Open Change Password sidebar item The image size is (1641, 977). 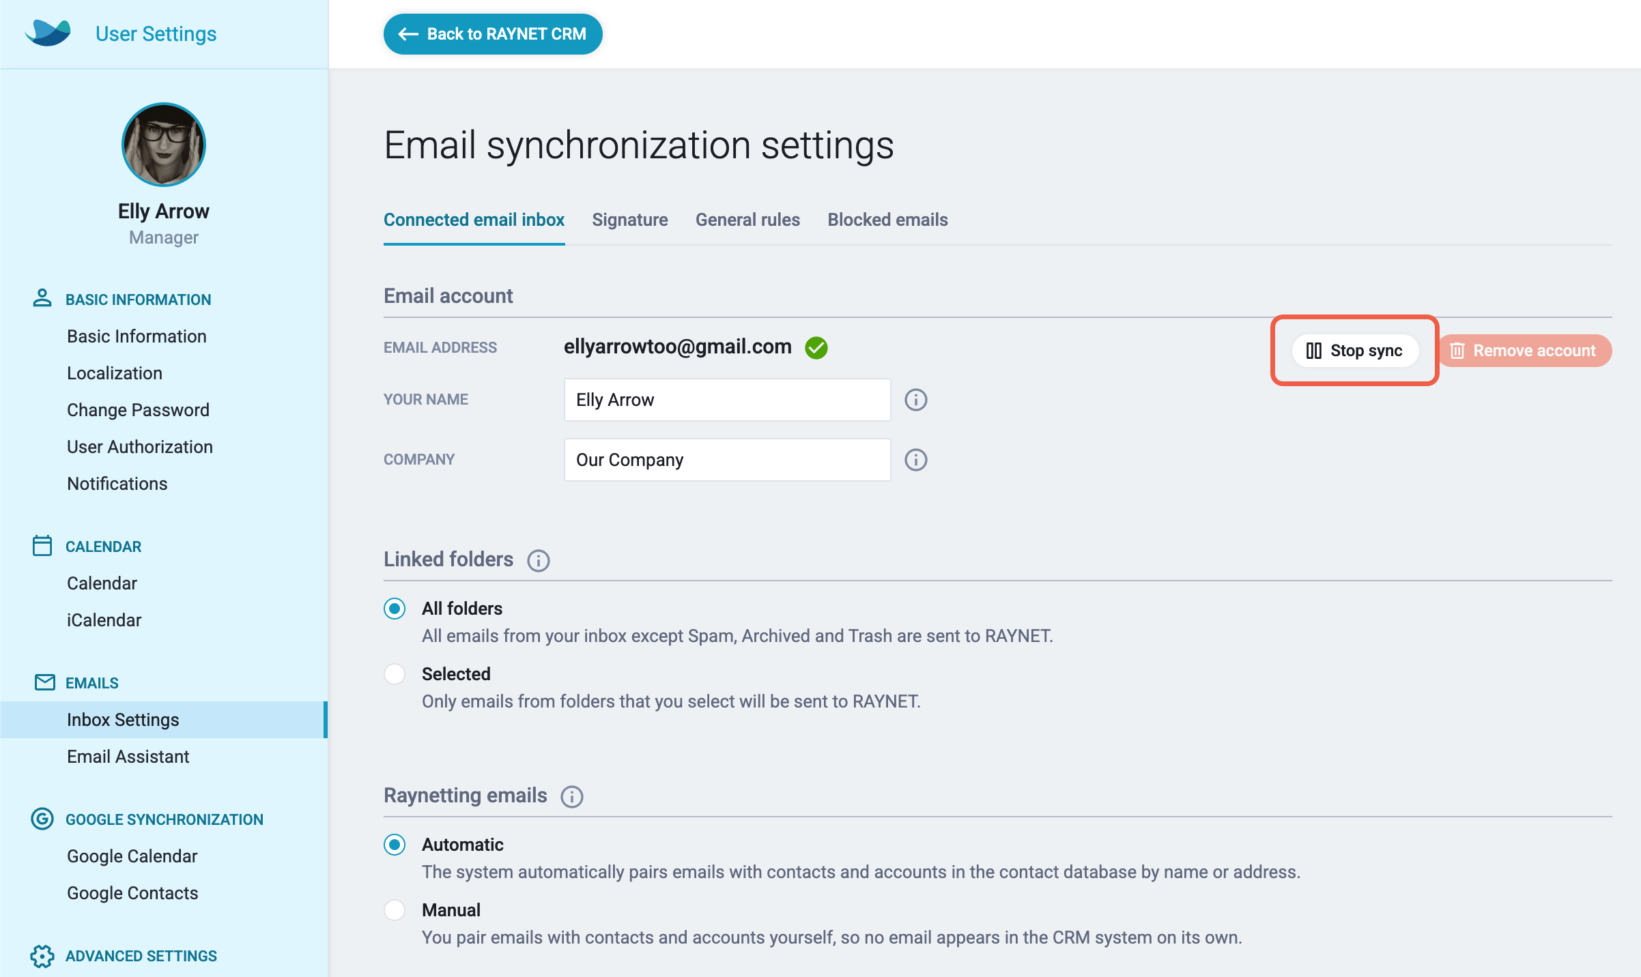pyautogui.click(x=138, y=410)
